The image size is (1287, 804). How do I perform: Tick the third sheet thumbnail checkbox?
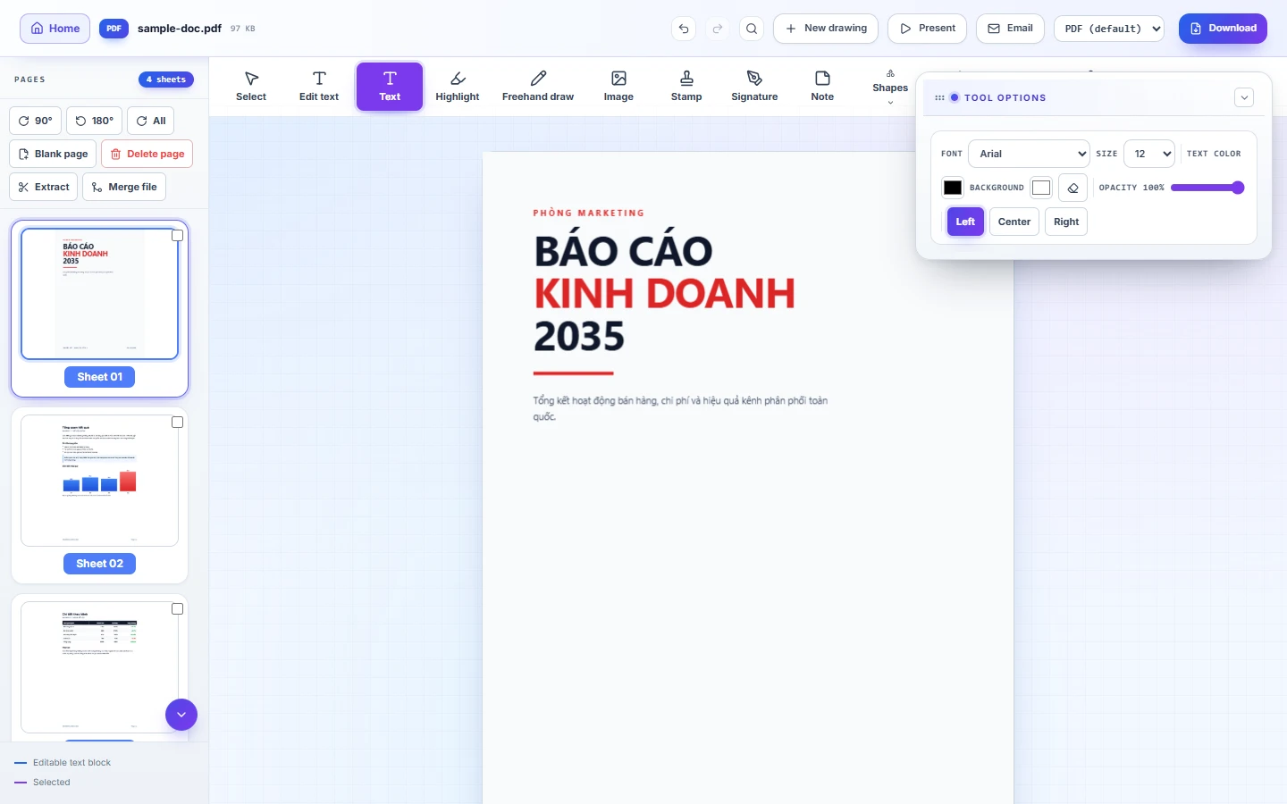tap(177, 609)
